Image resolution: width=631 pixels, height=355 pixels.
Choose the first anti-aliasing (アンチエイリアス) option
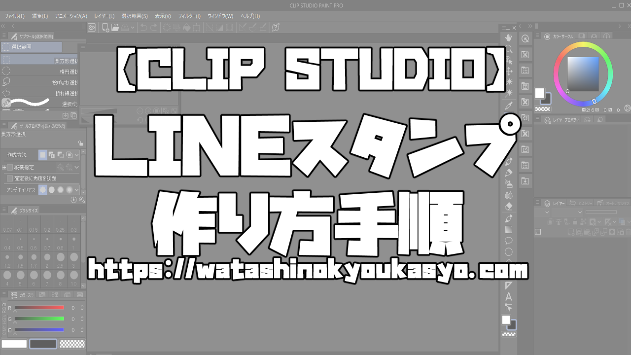(43, 189)
